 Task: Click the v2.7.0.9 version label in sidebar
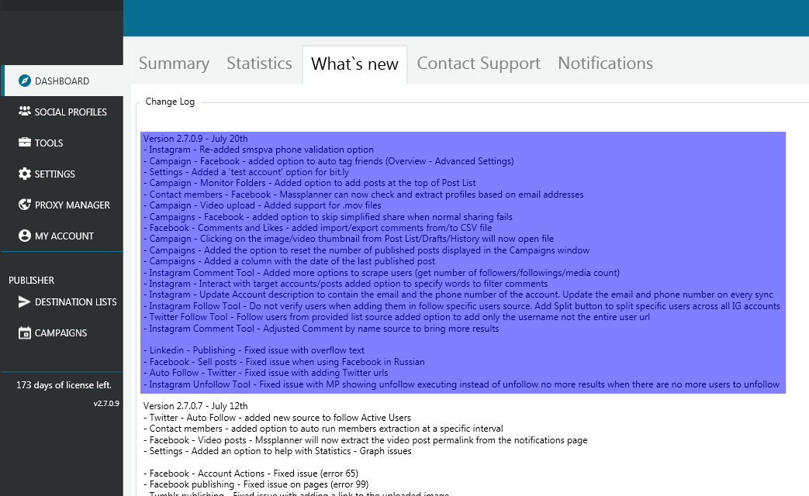point(106,404)
